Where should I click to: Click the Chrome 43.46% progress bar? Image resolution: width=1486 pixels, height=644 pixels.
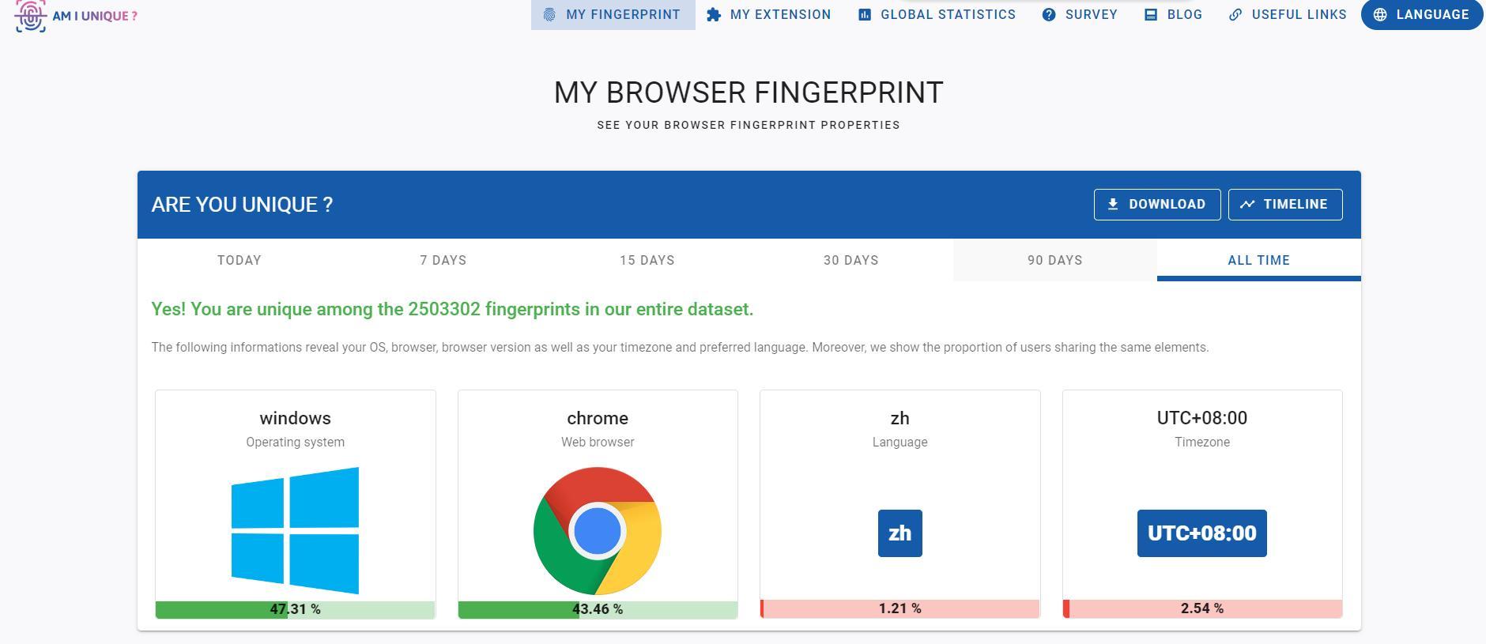coord(598,609)
